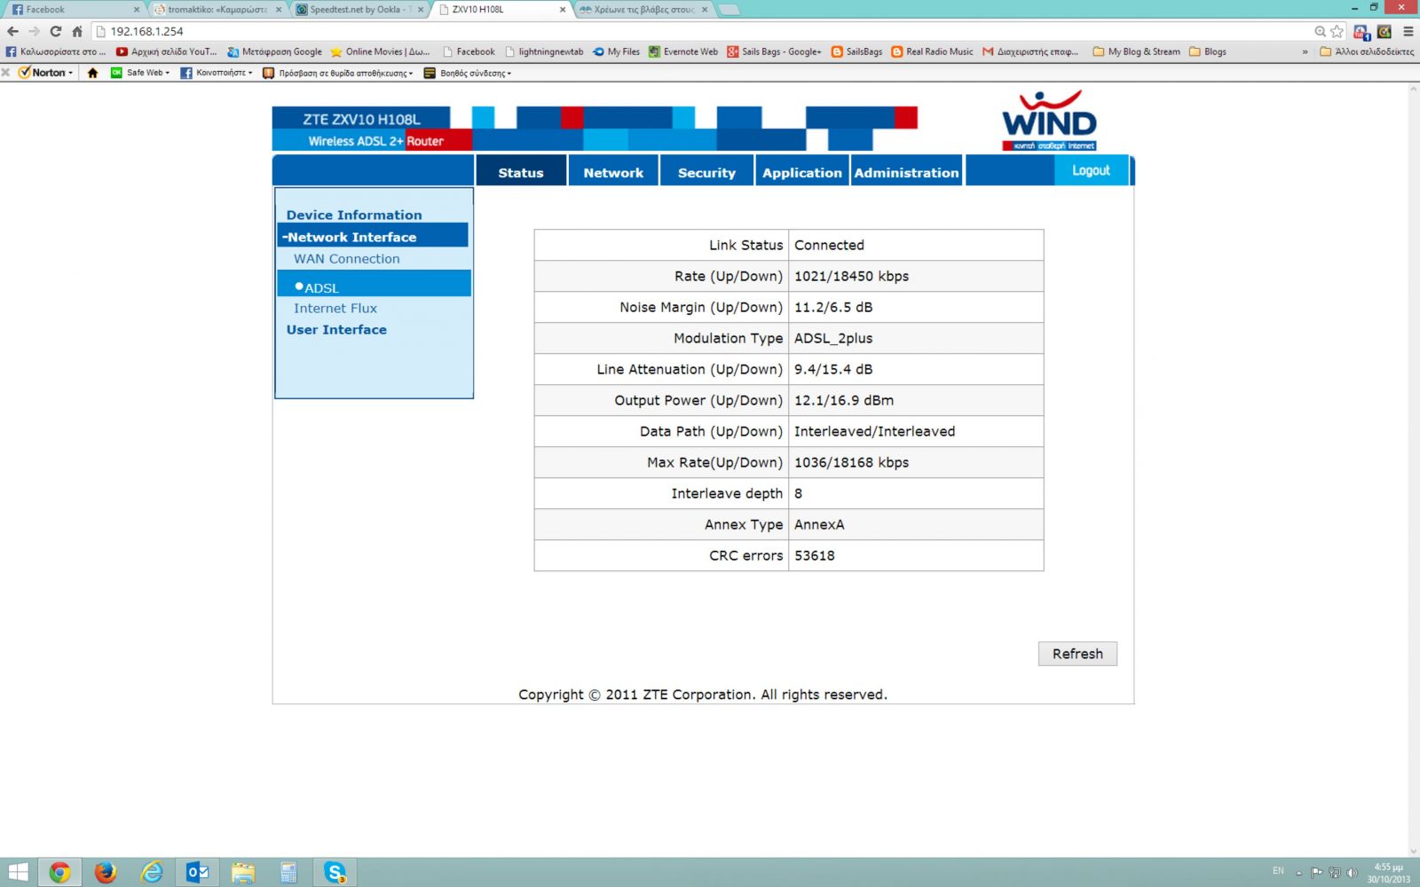Open the My Files bookmark
This screenshot has width=1420, height=887.
[x=616, y=51]
